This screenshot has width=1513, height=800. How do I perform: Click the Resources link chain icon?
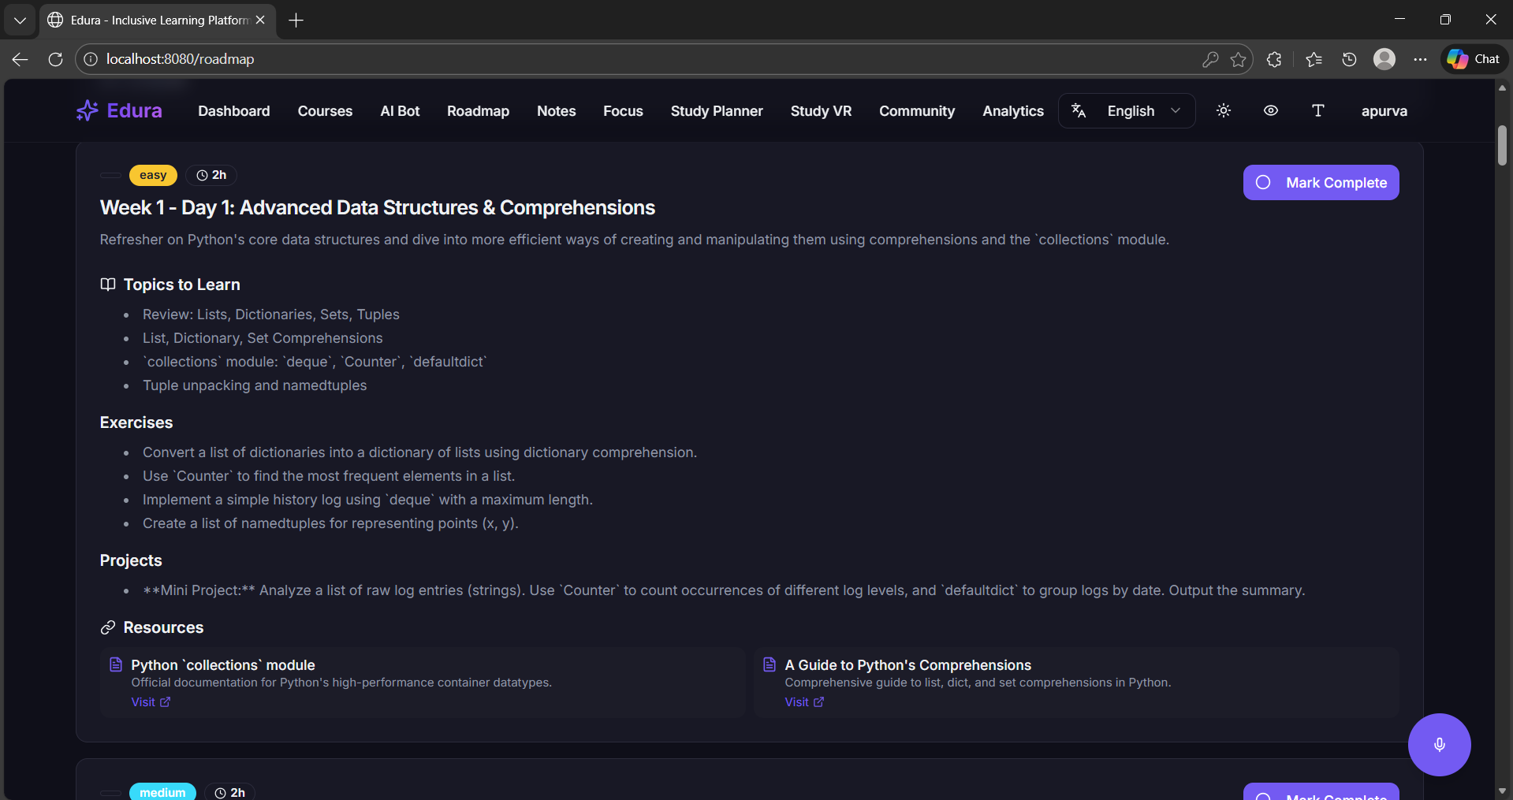pos(108,627)
